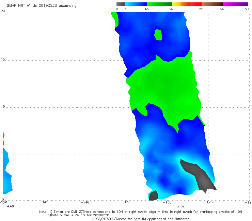Viewport: 252px width, 221px height.
Task: Click the latitude axis label '15'
Action: coord(3,60)
